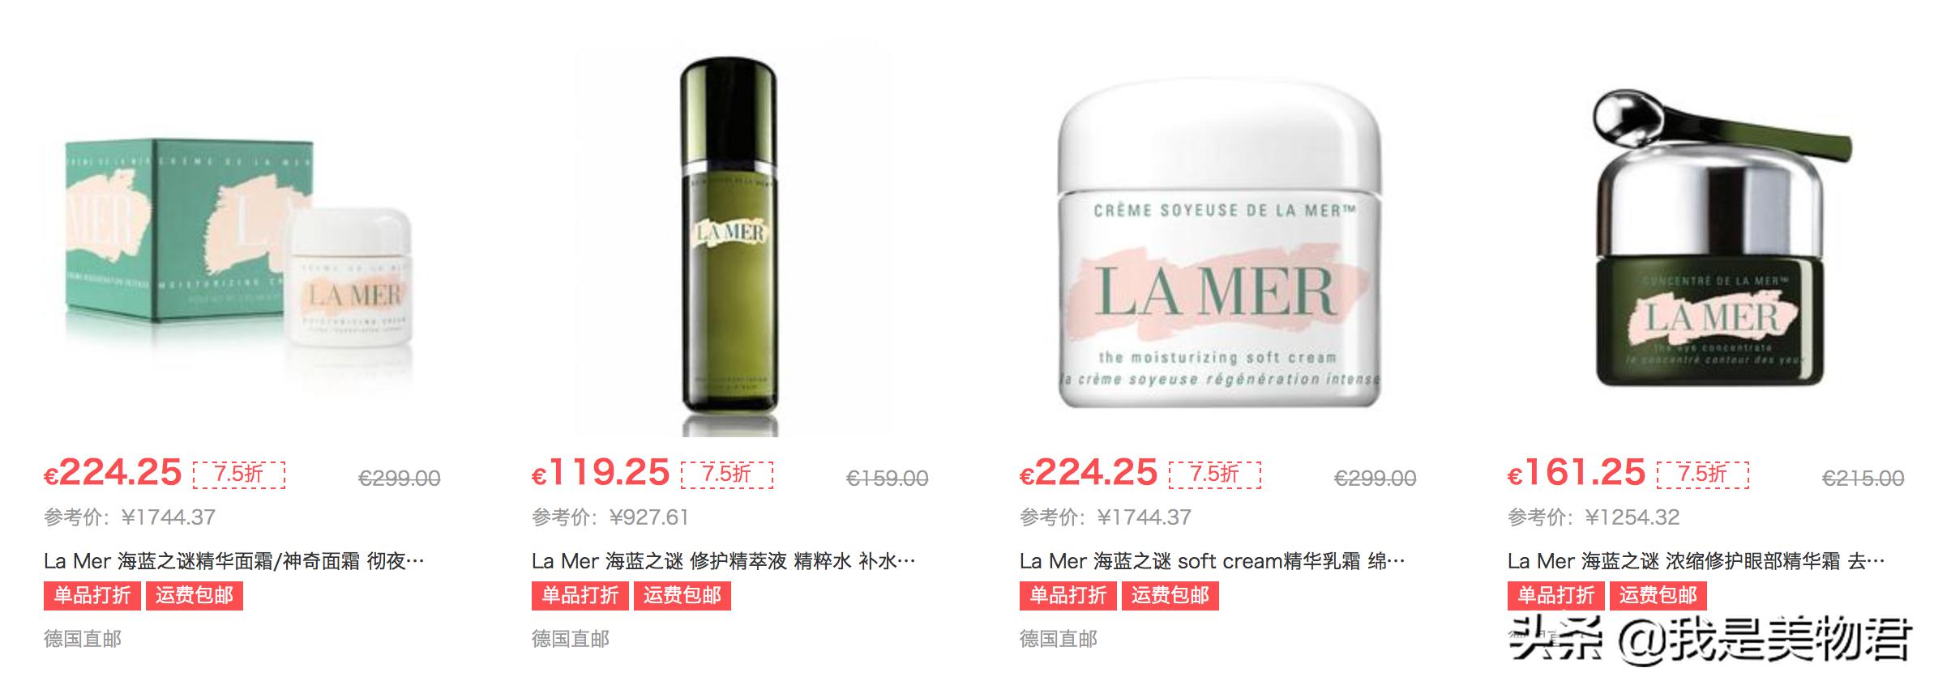Screen dimensions: 1934x685
Task: Click the 单品打折 tag under the face cream
Action: pos(92,595)
